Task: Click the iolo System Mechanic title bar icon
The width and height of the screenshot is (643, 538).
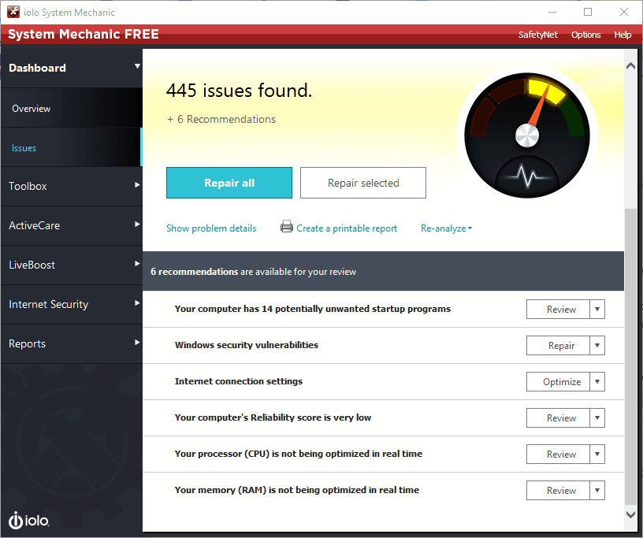Action: 13,12
